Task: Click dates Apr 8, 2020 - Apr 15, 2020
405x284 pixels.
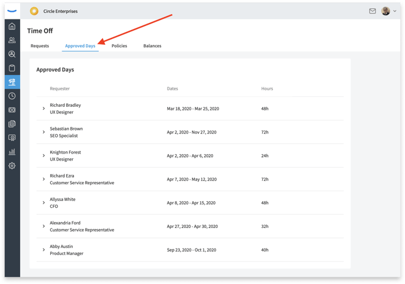Action: (191, 203)
